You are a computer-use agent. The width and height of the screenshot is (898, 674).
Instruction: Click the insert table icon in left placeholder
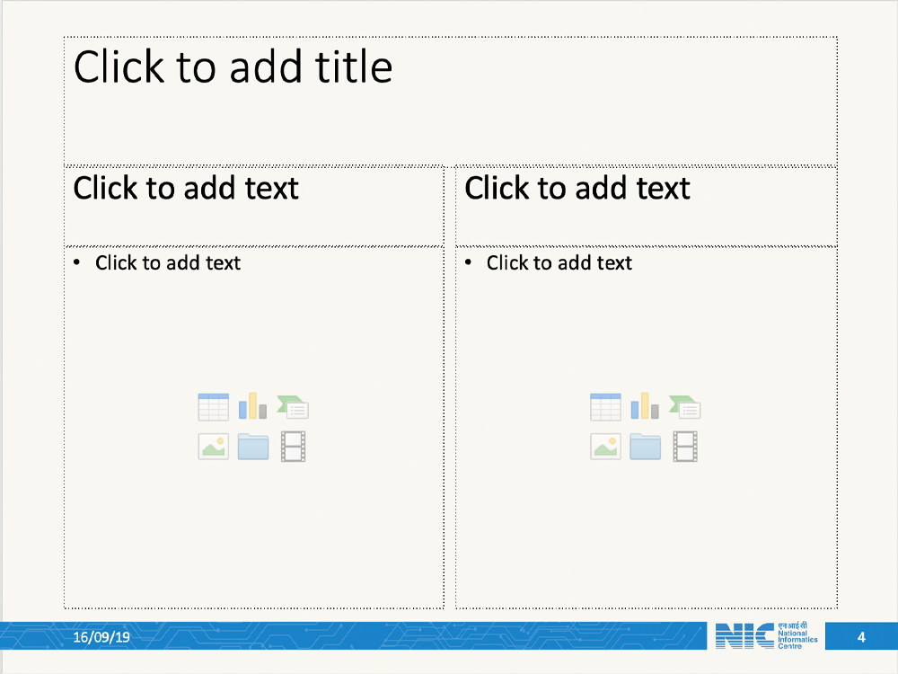tap(214, 407)
